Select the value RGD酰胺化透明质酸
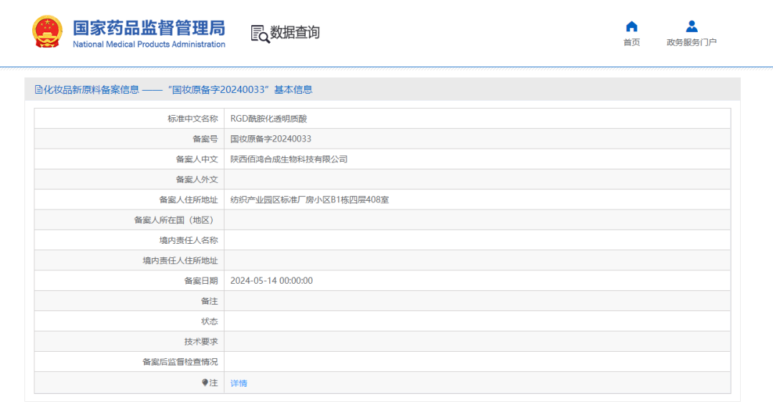Screen dimensions: 773x419 (268, 119)
